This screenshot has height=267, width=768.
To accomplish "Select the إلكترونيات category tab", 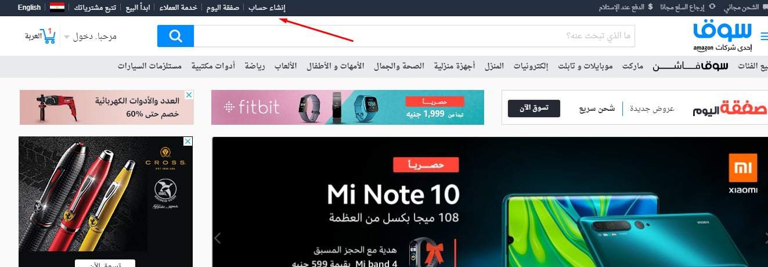I will tap(529, 66).
